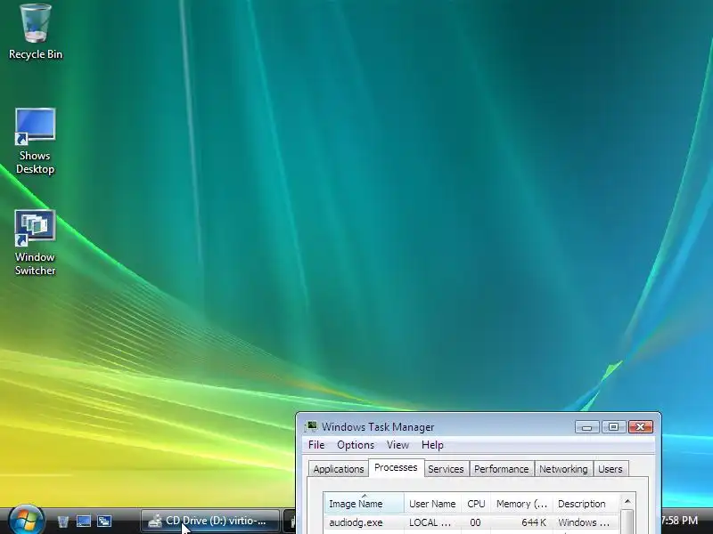Click the LOCAL user name cell
The width and height of the screenshot is (713, 534).
pos(430,522)
